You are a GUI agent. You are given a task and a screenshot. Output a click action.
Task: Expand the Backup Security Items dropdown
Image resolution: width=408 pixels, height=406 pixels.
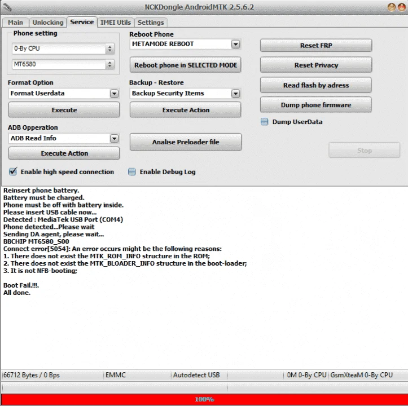tap(235, 94)
